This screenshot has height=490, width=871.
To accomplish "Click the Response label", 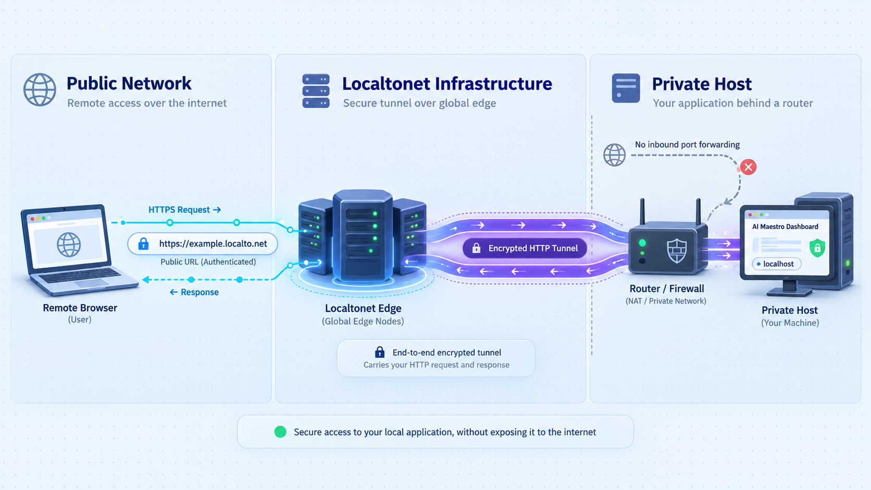I will (x=194, y=292).
